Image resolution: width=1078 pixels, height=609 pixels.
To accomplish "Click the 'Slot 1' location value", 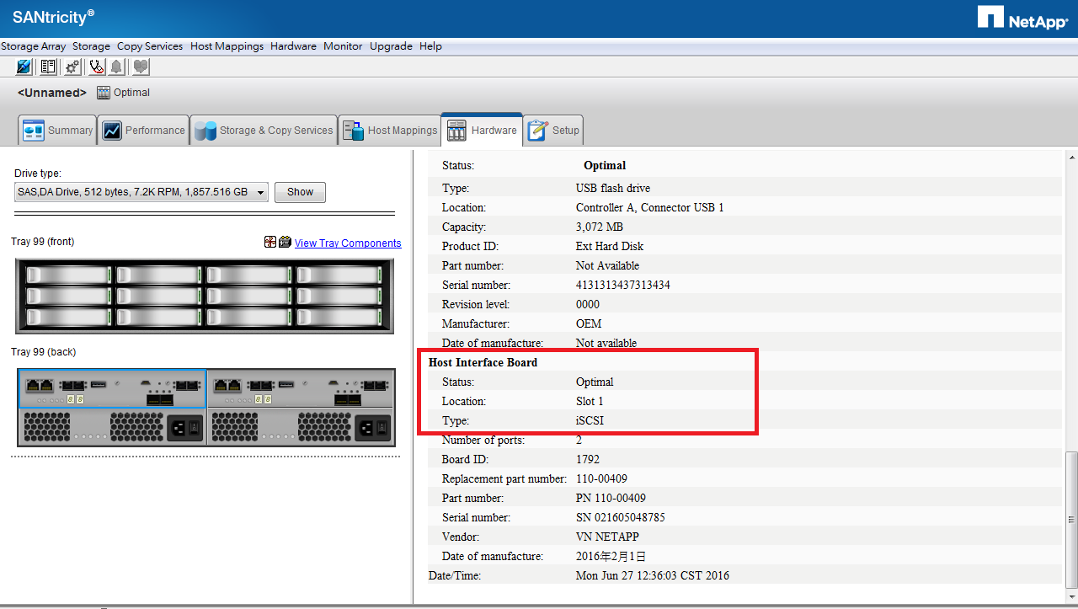I will coord(590,401).
